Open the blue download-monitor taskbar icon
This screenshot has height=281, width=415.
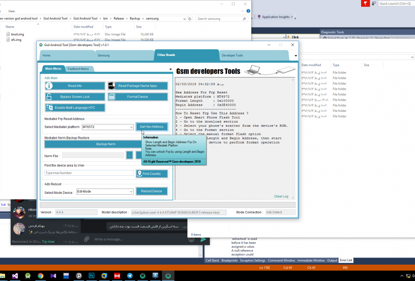[155, 276]
